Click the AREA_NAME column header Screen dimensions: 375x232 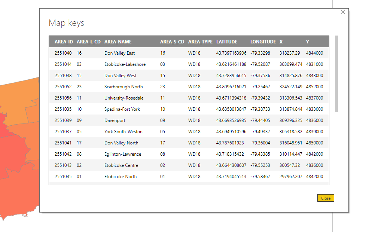[118, 42]
